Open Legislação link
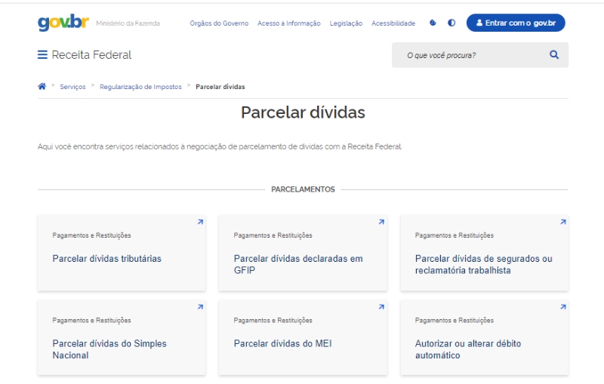This screenshot has width=604, height=384. point(346,23)
